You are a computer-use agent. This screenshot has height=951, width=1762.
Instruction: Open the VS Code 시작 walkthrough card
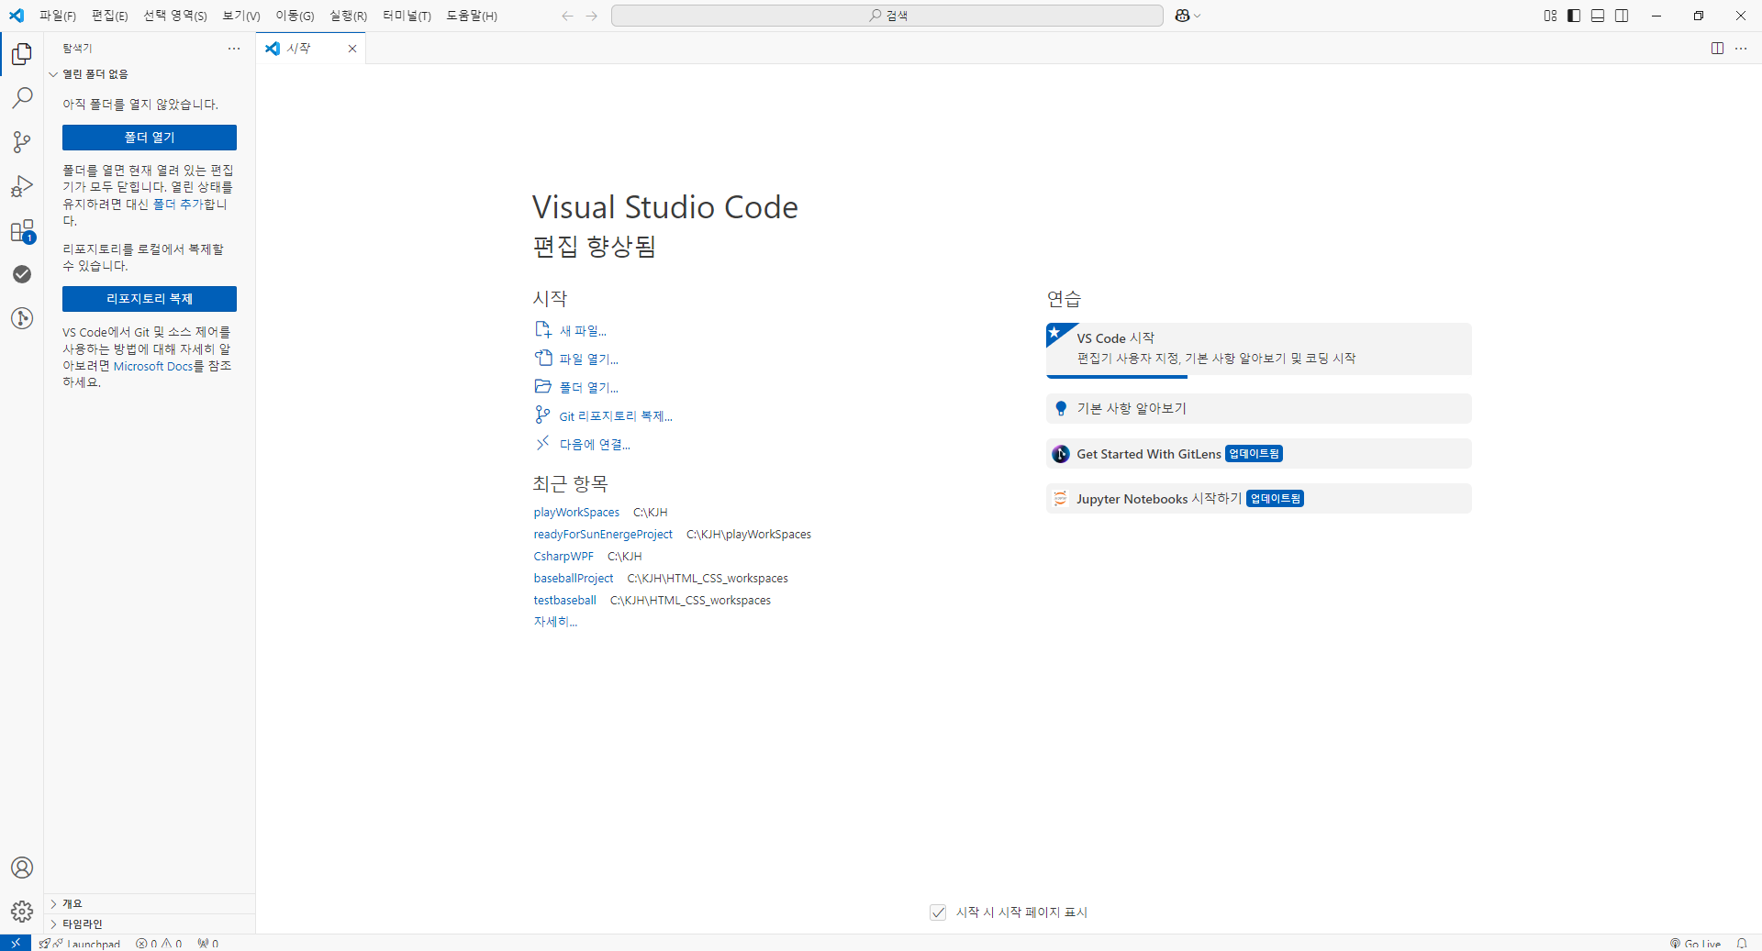pos(1258,349)
